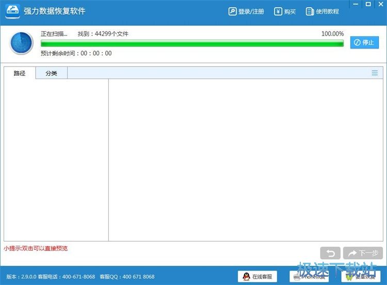
Task: Minimize the recovery software window
Action: [356, 4]
